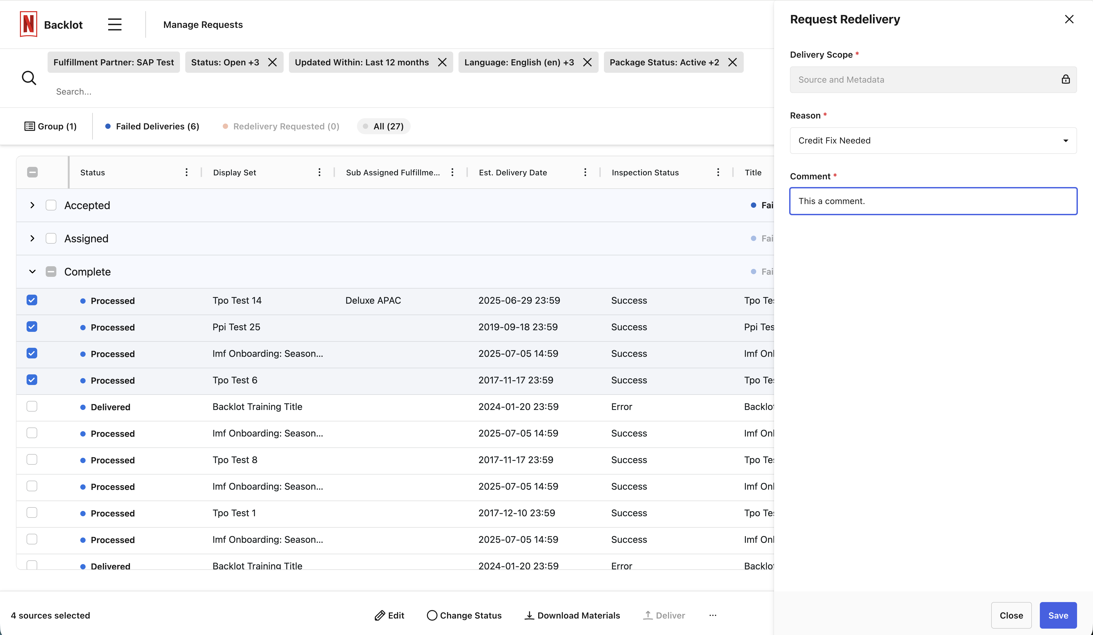Click the Change Status button

coord(464,615)
